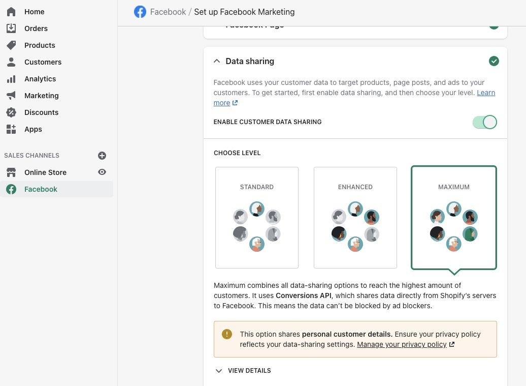Click the Apps grid icon

11,129
